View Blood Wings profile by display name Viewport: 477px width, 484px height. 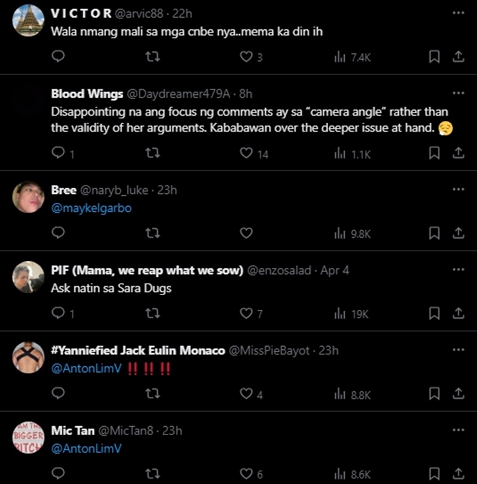pyautogui.click(x=87, y=93)
